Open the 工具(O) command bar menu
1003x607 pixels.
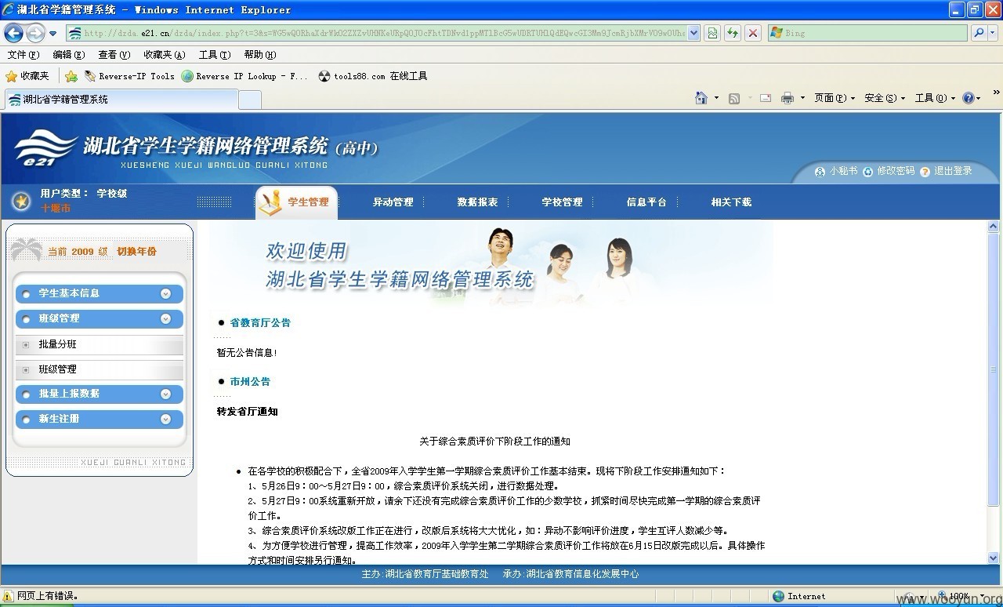coord(936,98)
